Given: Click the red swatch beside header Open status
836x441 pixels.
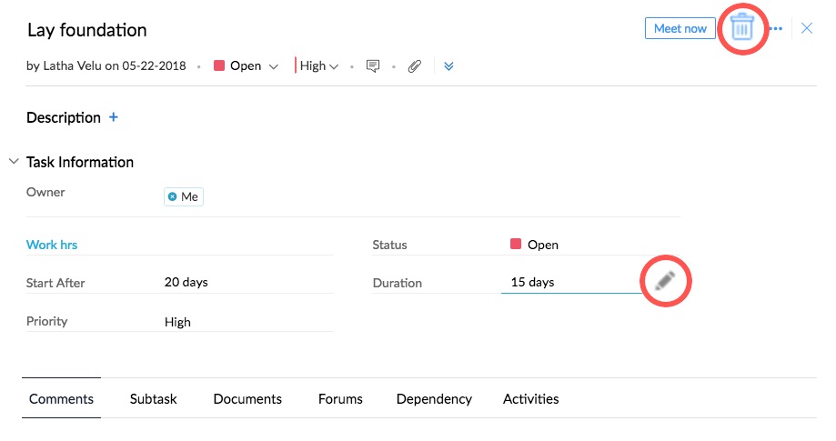Looking at the screenshot, I should tap(218, 65).
